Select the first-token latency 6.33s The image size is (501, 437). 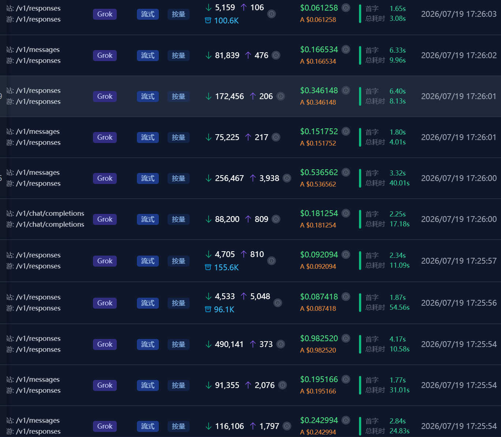click(x=397, y=50)
